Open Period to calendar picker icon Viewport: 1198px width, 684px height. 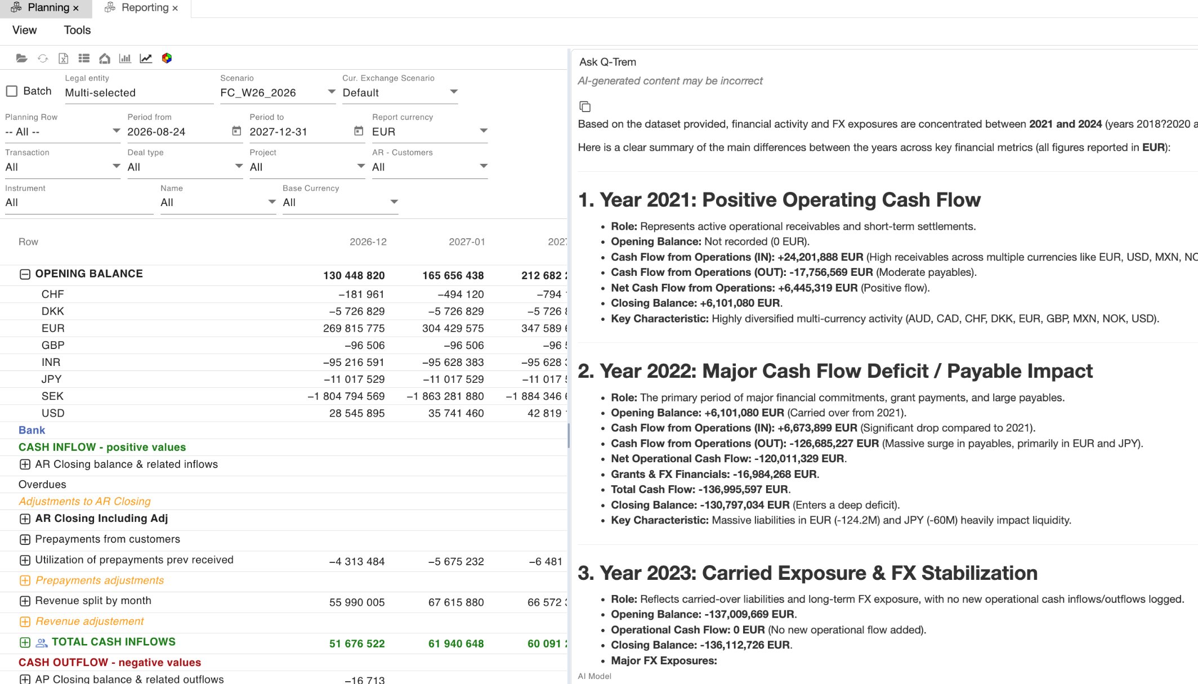359,131
